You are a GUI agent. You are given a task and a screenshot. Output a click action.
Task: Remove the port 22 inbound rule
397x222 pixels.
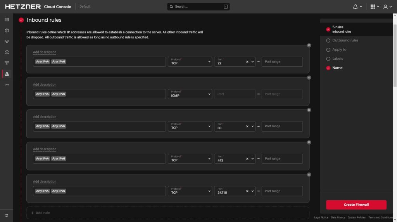309,45
